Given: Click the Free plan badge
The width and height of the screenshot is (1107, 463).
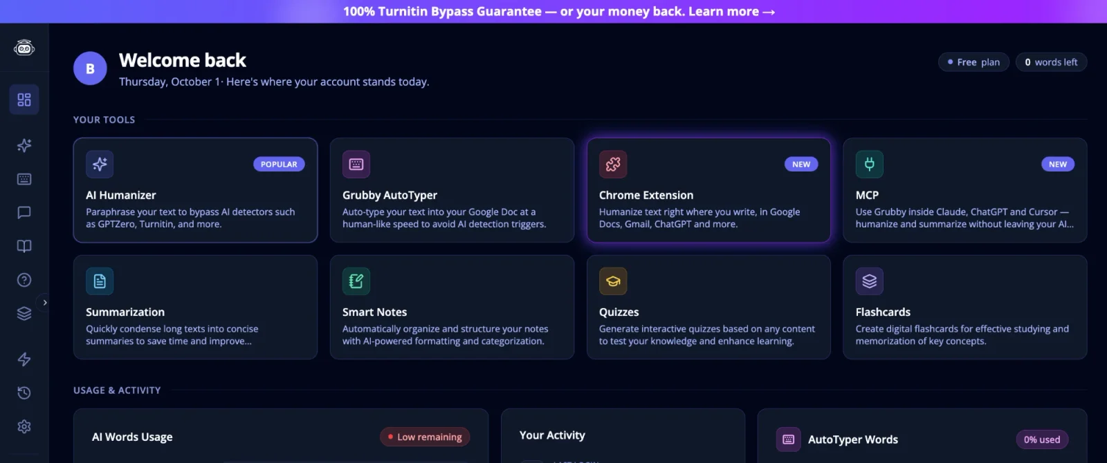Looking at the screenshot, I should [x=973, y=62].
